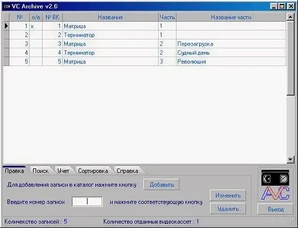Click the Революция part name cell

[x=231, y=62]
